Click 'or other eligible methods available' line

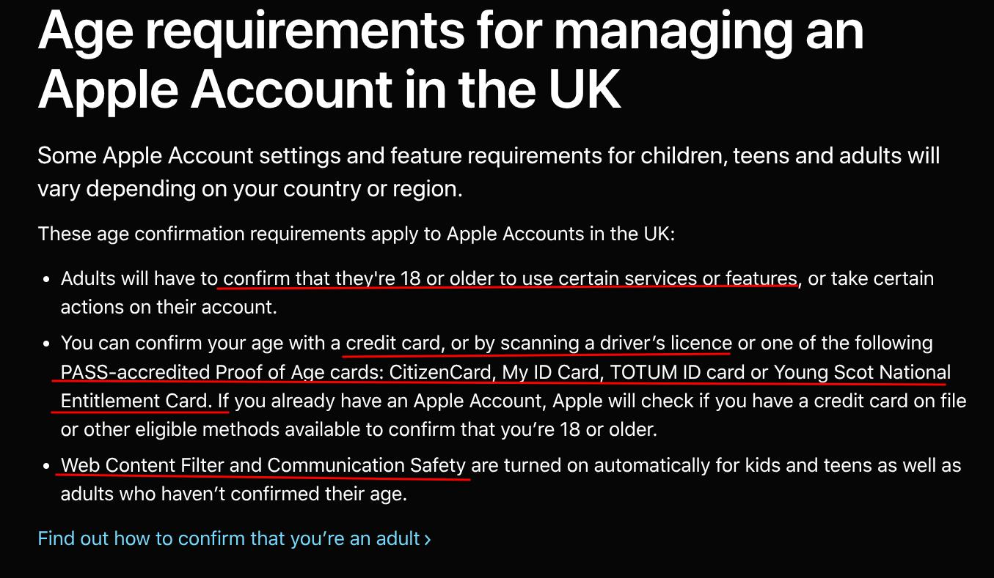point(359,429)
